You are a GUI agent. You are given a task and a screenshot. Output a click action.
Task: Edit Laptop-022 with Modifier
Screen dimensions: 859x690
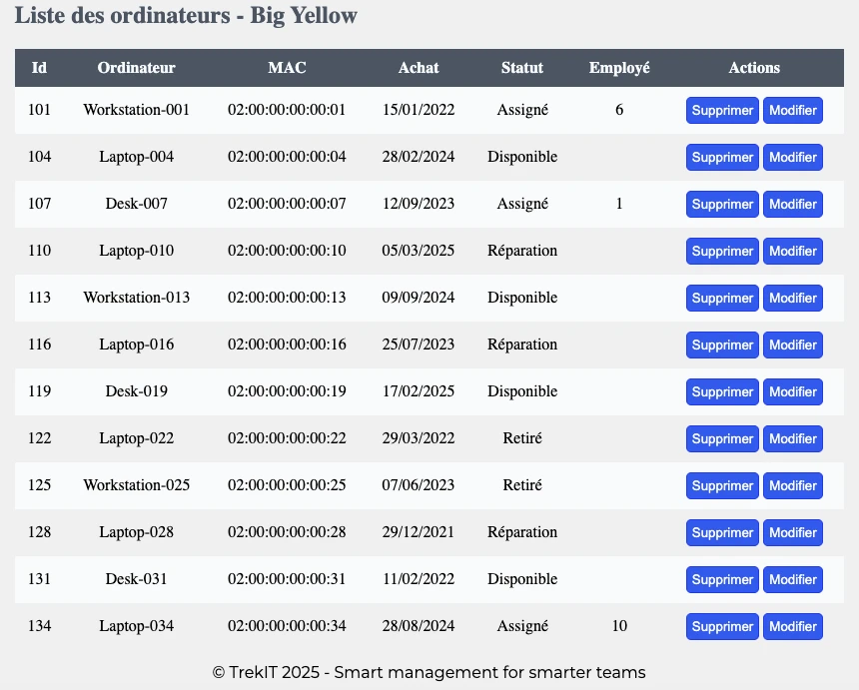tap(793, 438)
